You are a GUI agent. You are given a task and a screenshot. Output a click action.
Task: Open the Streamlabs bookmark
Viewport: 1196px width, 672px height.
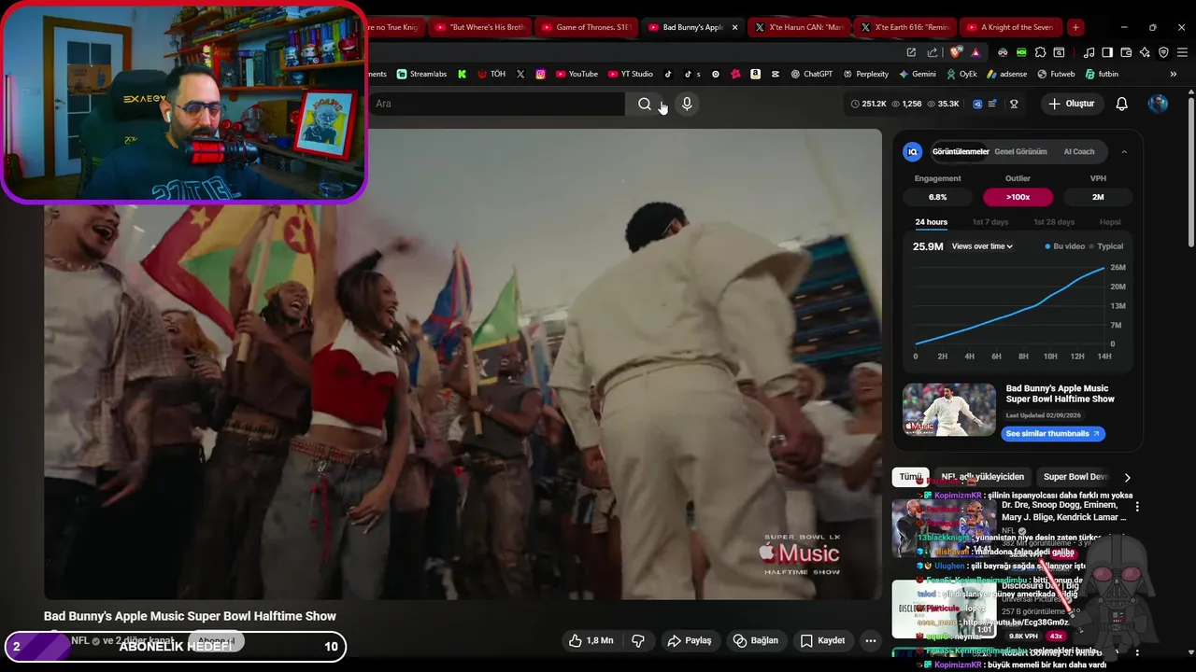click(421, 74)
